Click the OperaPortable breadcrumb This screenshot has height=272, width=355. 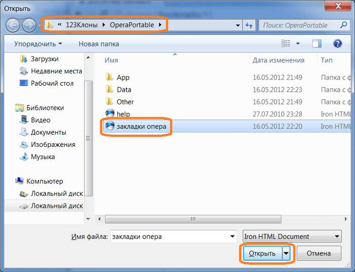tap(132, 25)
